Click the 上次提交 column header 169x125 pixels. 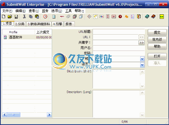coord(43,32)
